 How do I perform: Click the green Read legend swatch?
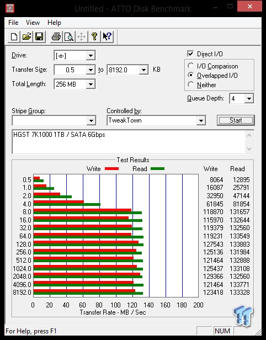[x=157, y=168]
